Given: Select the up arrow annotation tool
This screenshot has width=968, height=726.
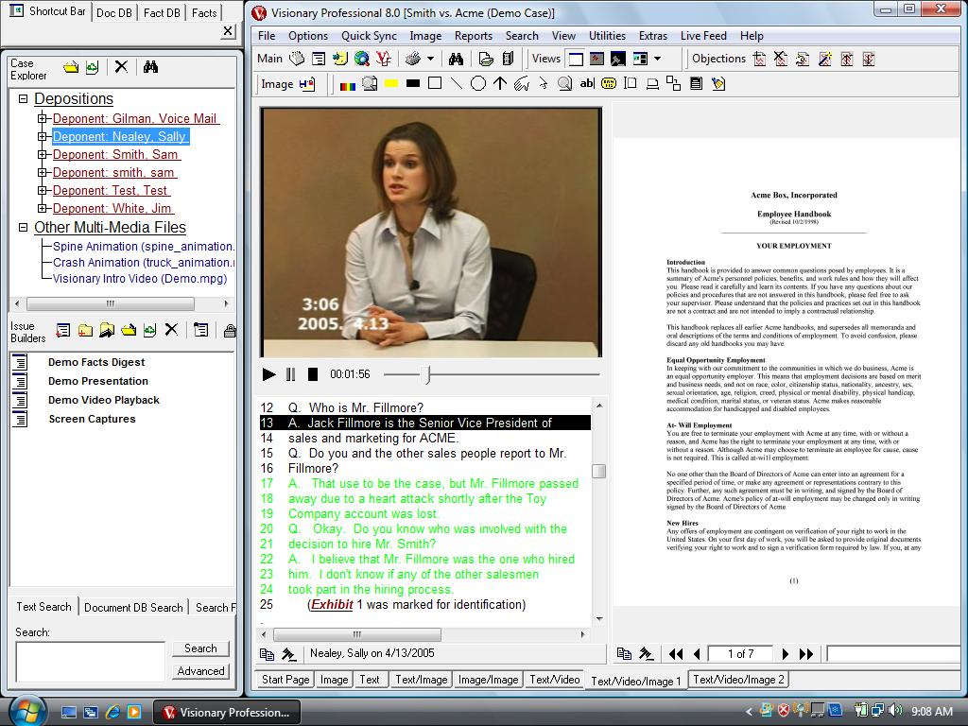Looking at the screenshot, I should click(500, 84).
